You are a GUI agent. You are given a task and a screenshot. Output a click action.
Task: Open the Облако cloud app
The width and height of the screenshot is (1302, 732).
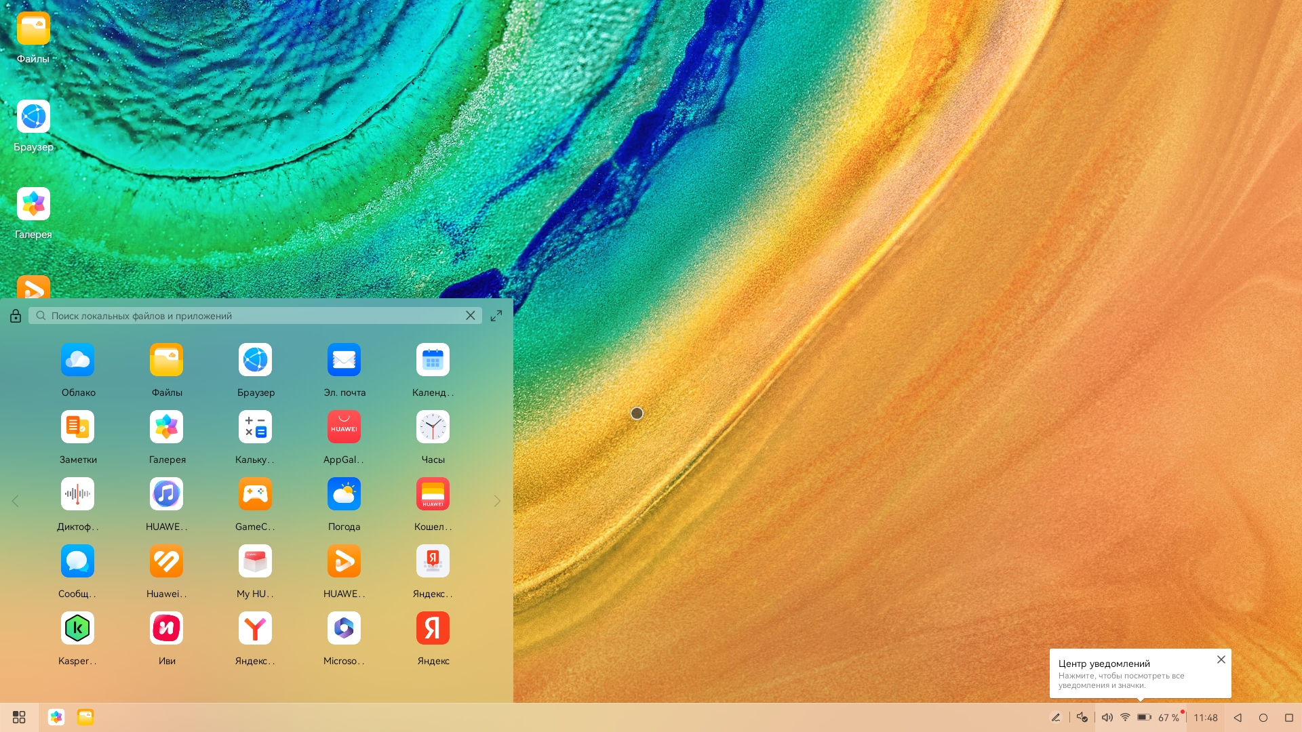(77, 360)
